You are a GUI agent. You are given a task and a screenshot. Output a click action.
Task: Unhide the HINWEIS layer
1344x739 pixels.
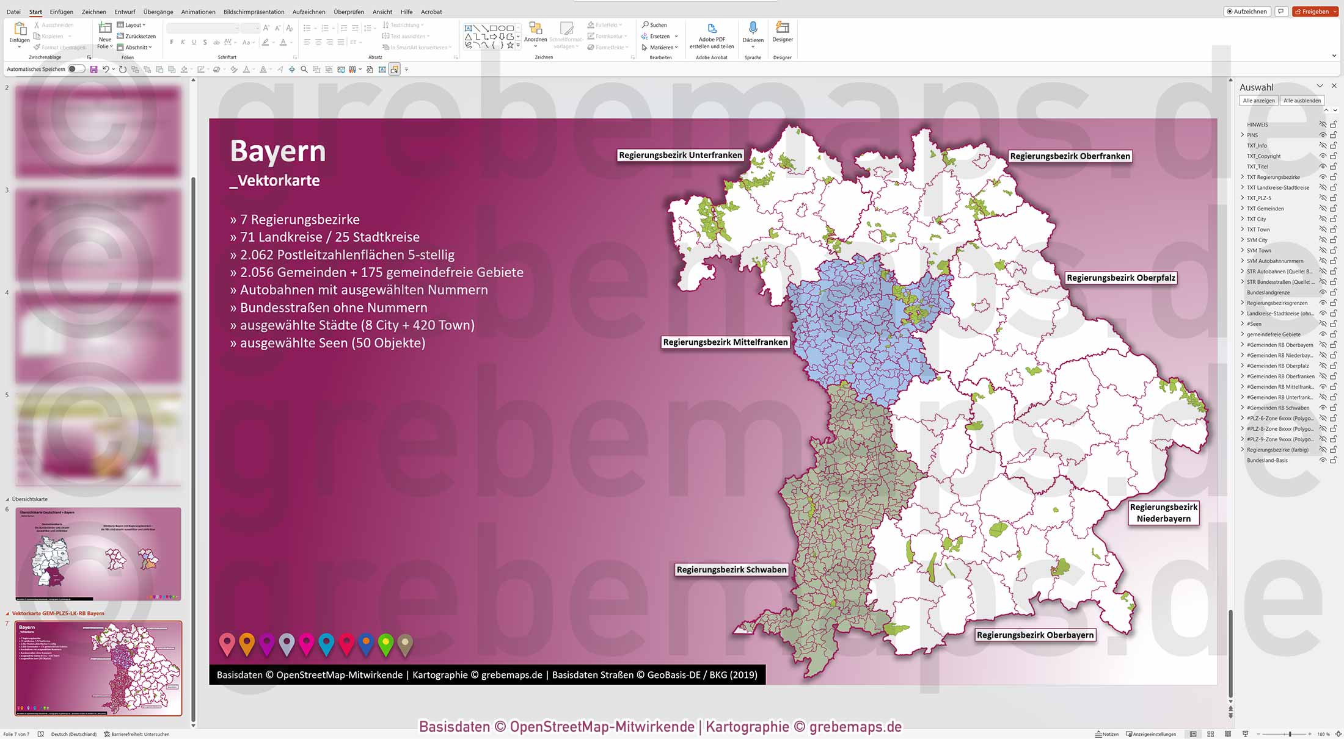pos(1323,124)
